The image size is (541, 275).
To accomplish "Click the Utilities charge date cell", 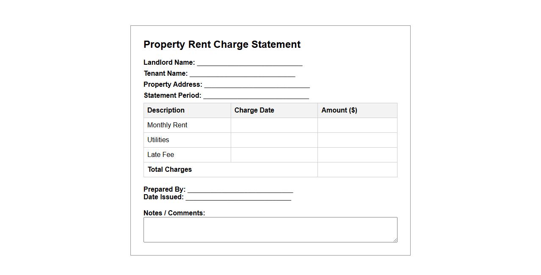I will 274,140.
